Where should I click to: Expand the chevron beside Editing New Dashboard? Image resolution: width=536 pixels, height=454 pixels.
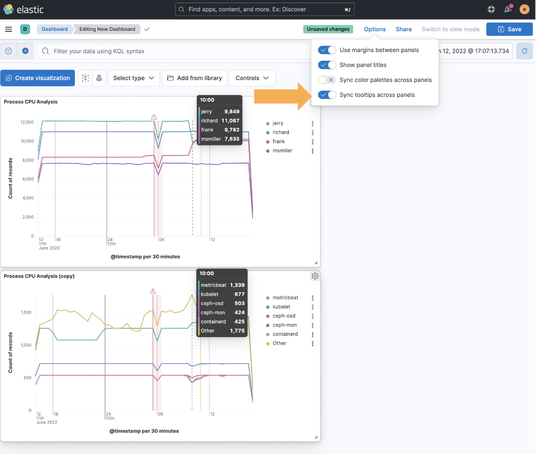146,29
